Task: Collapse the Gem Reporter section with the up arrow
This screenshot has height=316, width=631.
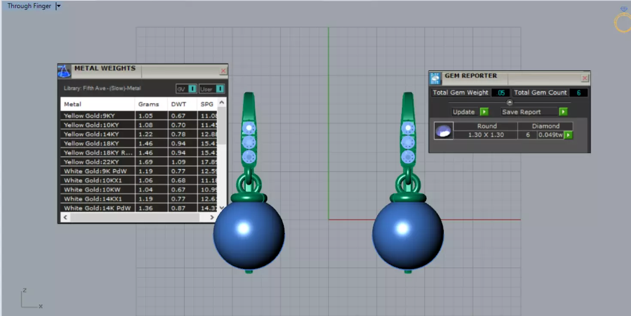Action: coord(510,102)
